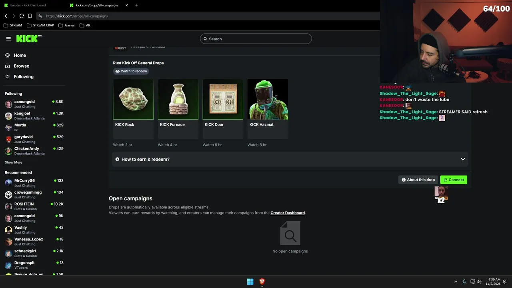Close the kick.com/drops/all-campaigns tab

click(127, 5)
